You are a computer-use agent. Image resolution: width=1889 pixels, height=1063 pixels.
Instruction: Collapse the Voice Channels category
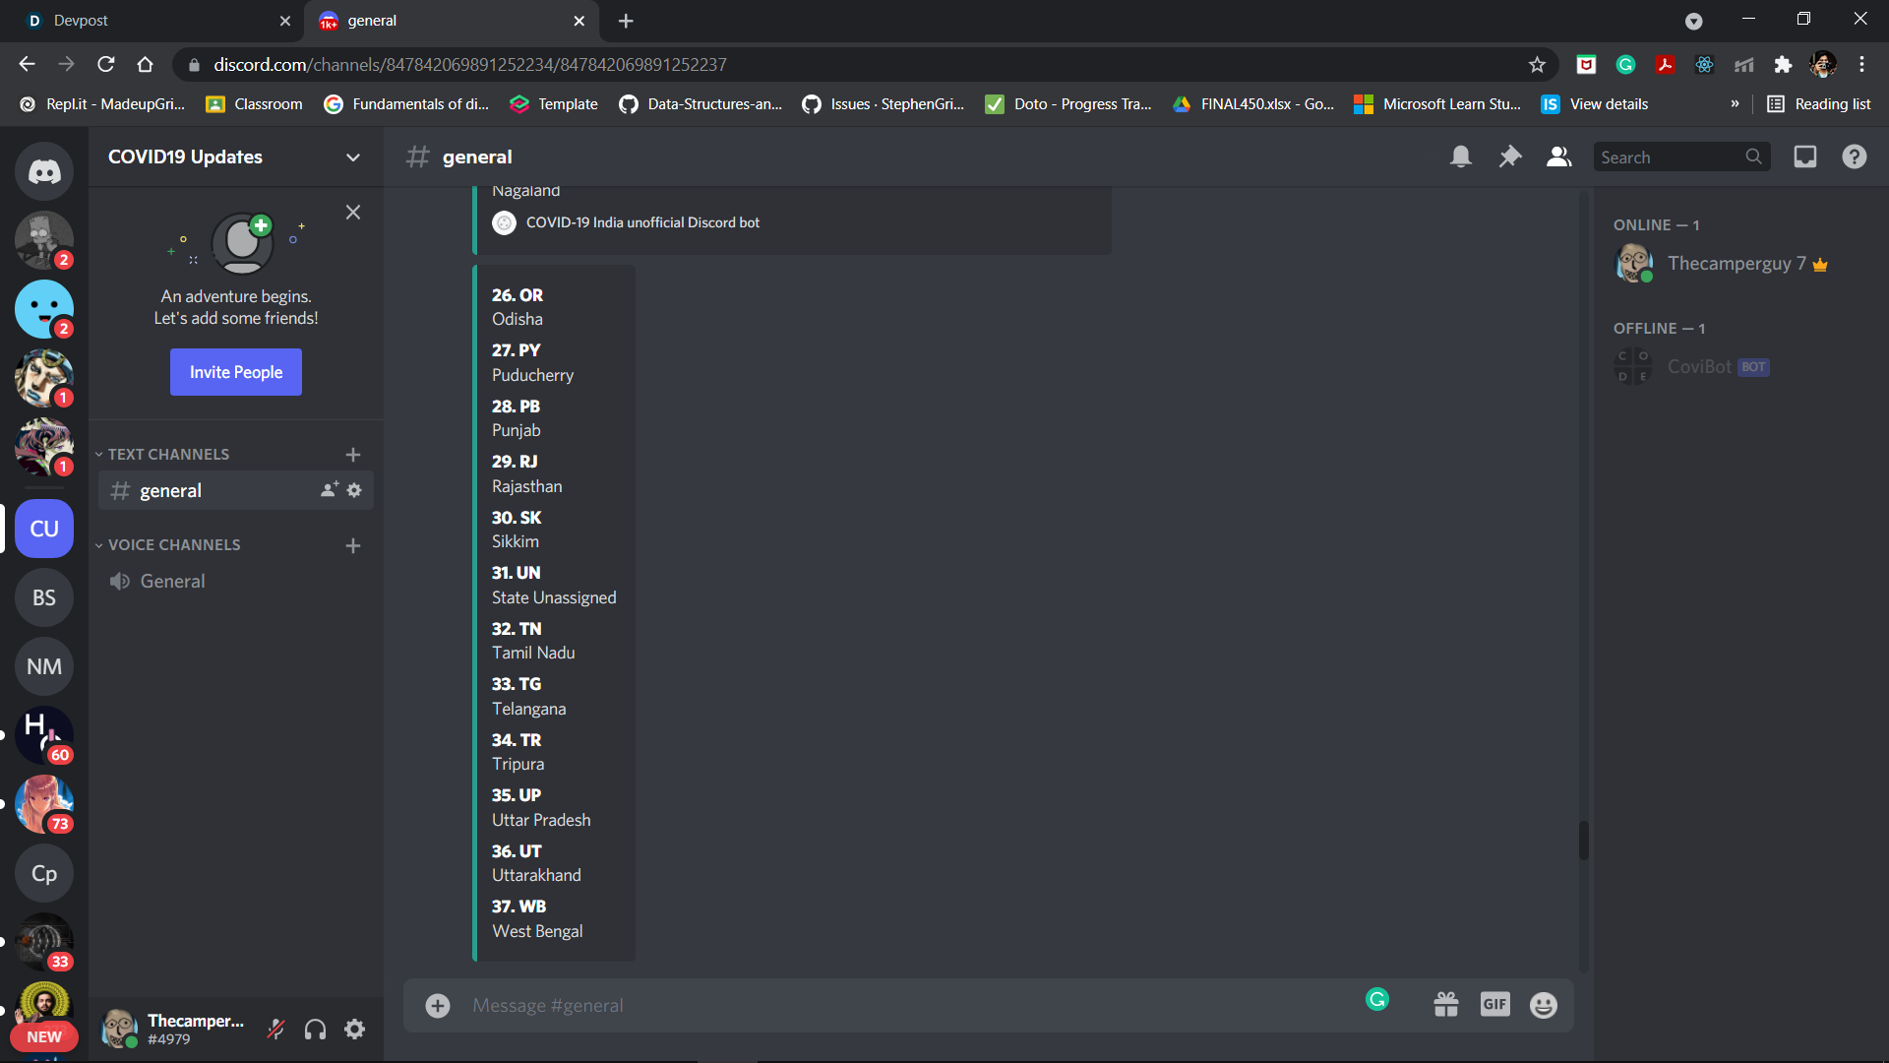(x=173, y=544)
